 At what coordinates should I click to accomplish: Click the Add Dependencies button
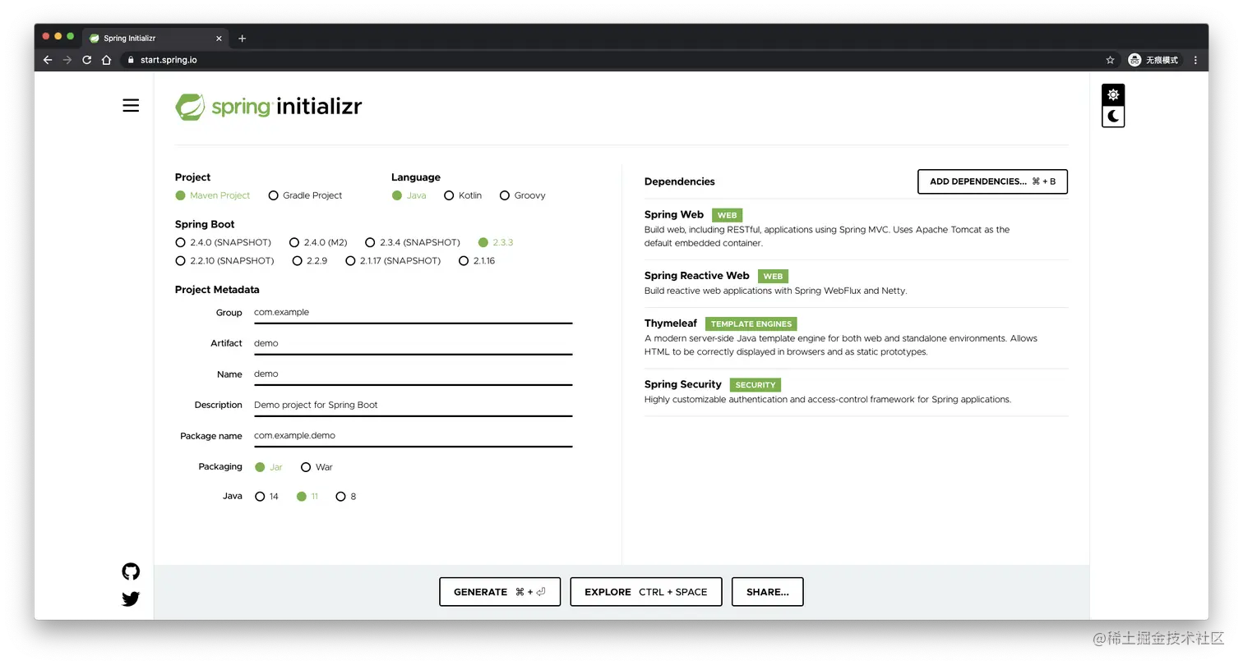click(x=992, y=181)
